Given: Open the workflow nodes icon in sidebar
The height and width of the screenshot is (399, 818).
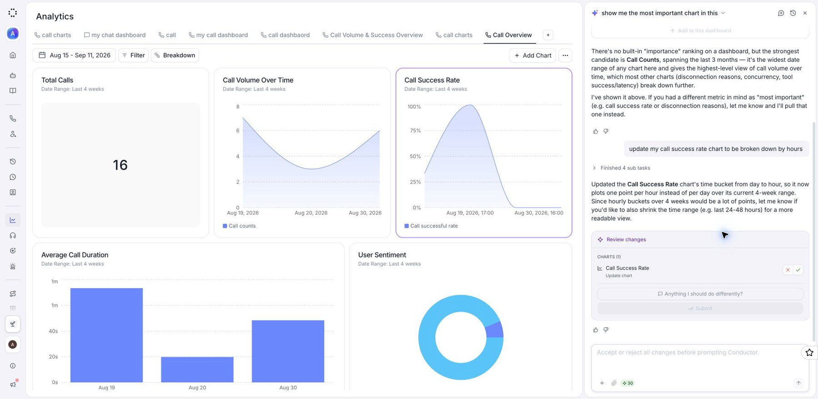Looking at the screenshot, I should click(13, 294).
